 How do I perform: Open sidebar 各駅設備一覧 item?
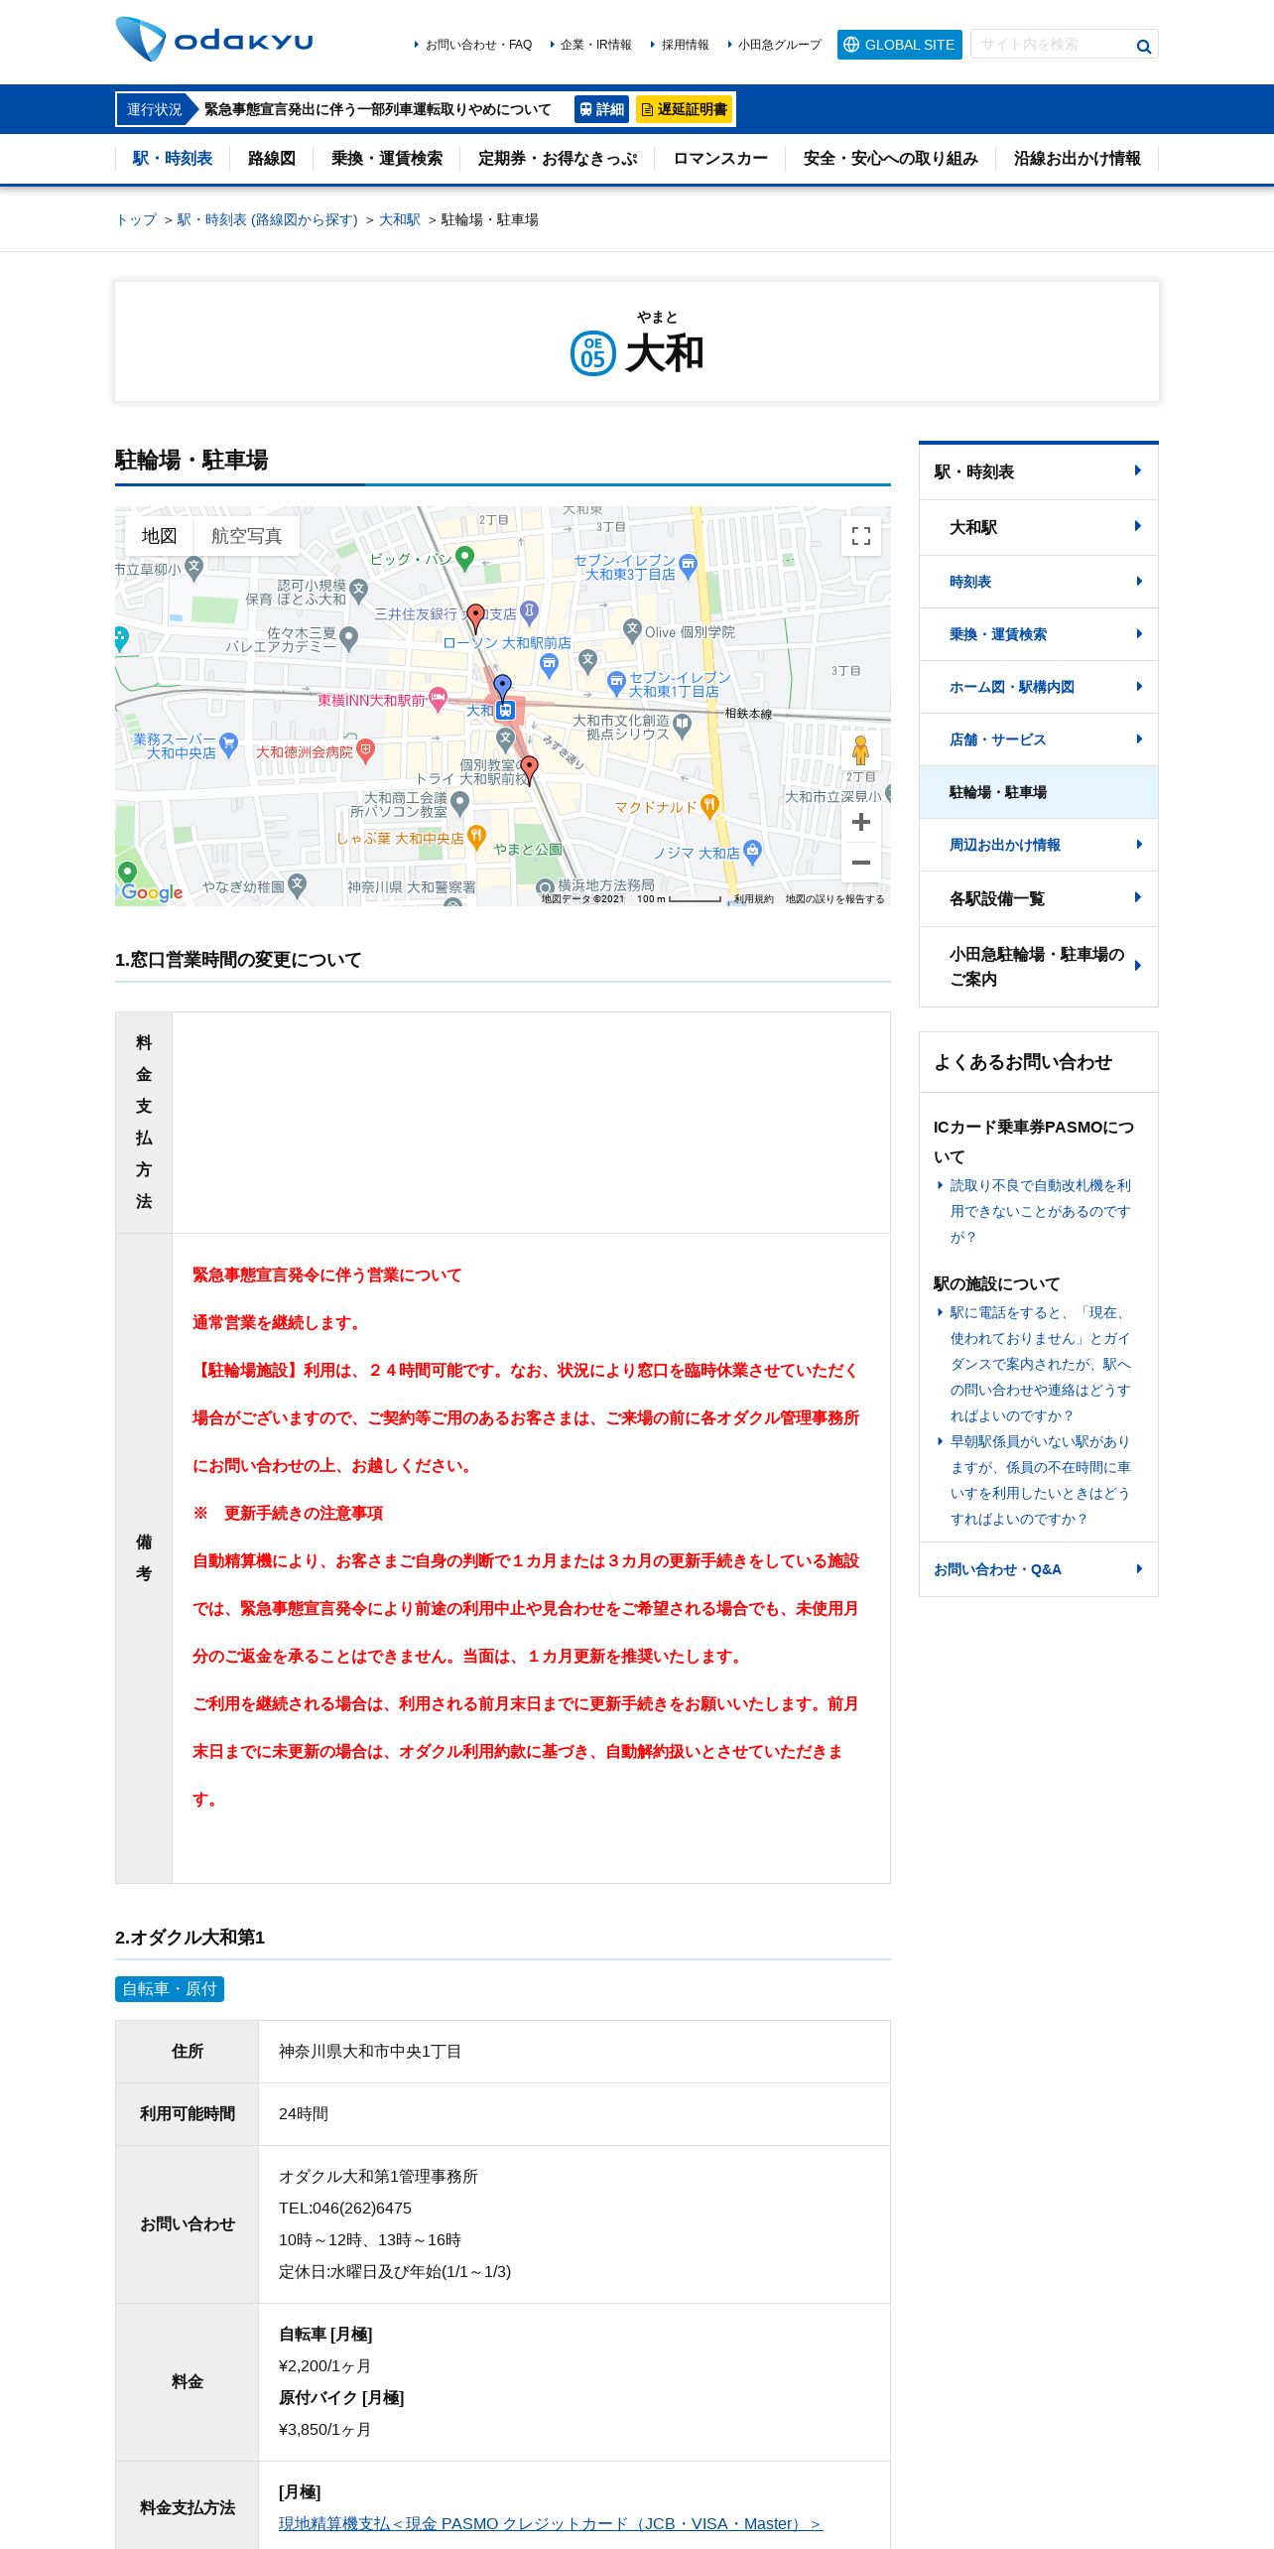tap(1039, 898)
